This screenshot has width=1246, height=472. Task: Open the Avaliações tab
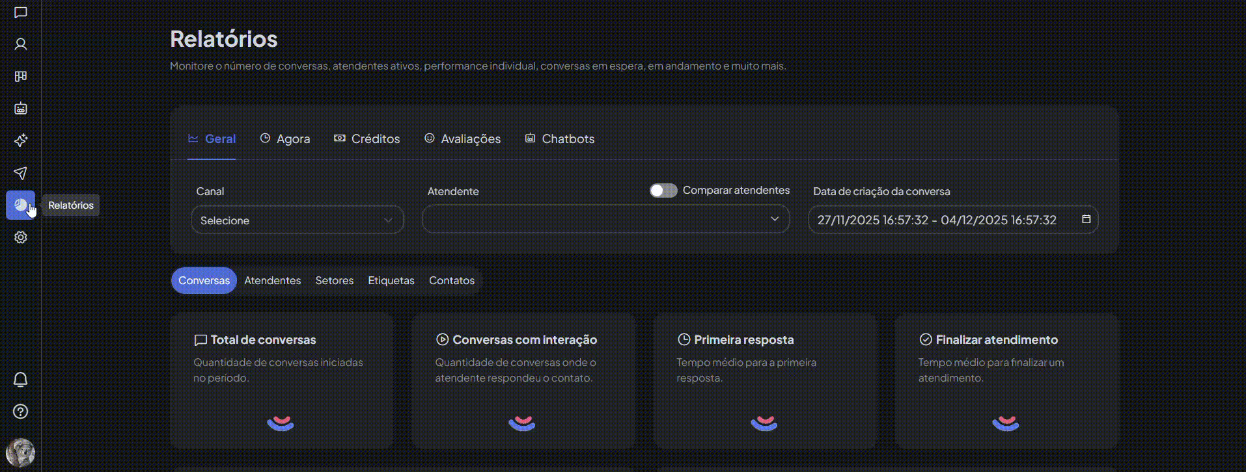(462, 139)
